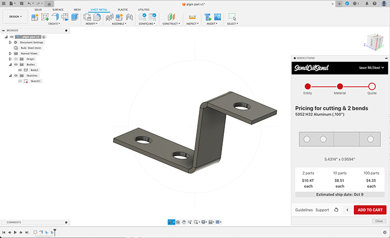
Task: Click the Pan hand icon in navigation bar
Action: [184, 222]
